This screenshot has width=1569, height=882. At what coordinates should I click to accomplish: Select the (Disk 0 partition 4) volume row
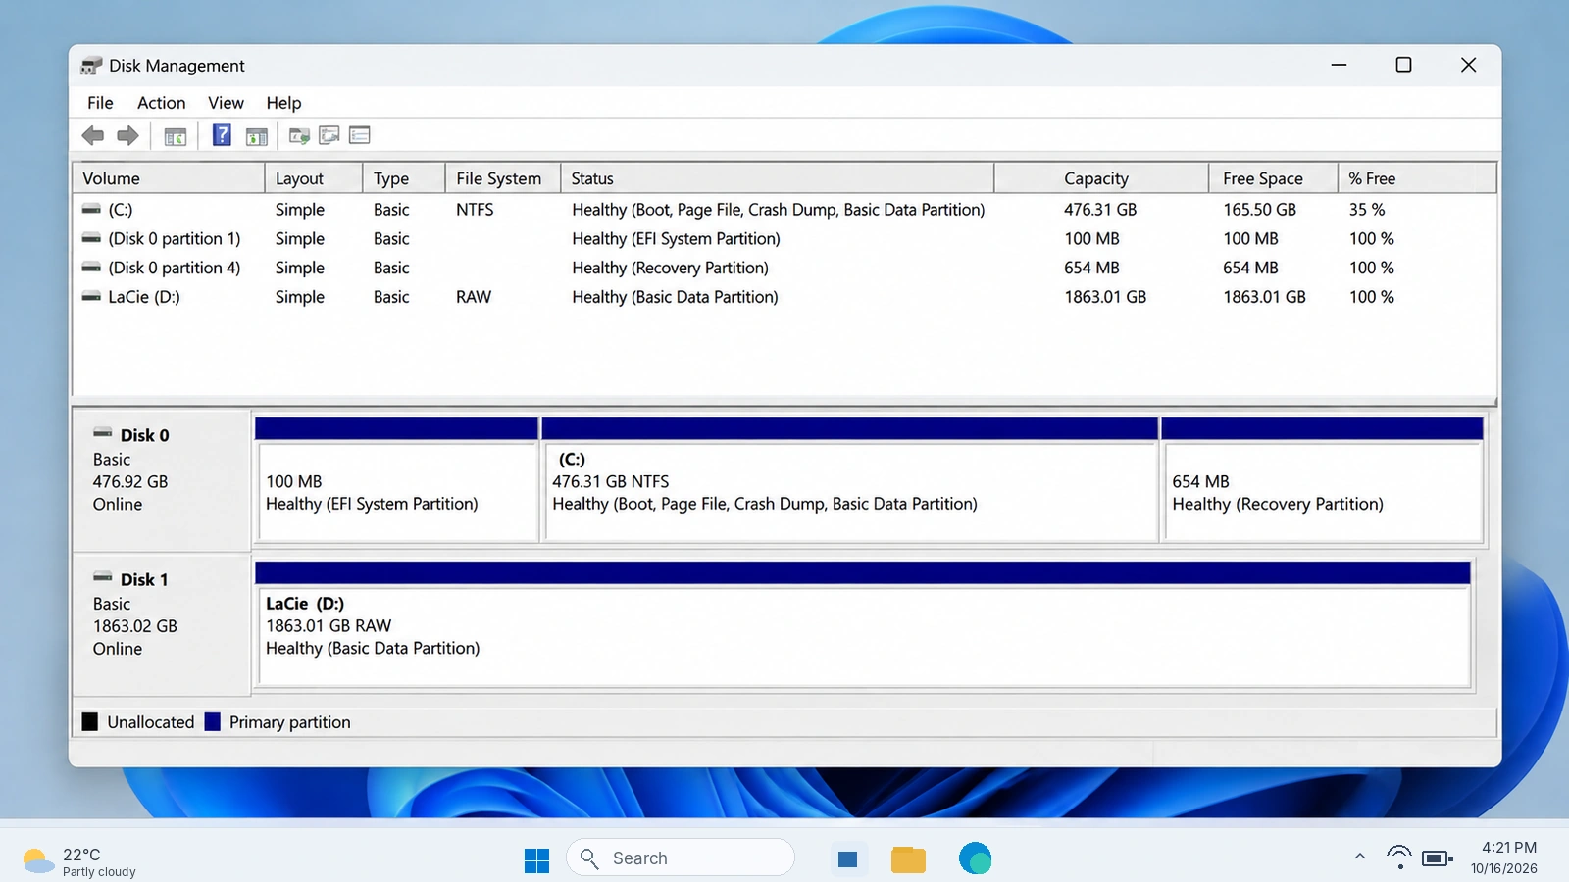[x=784, y=268]
